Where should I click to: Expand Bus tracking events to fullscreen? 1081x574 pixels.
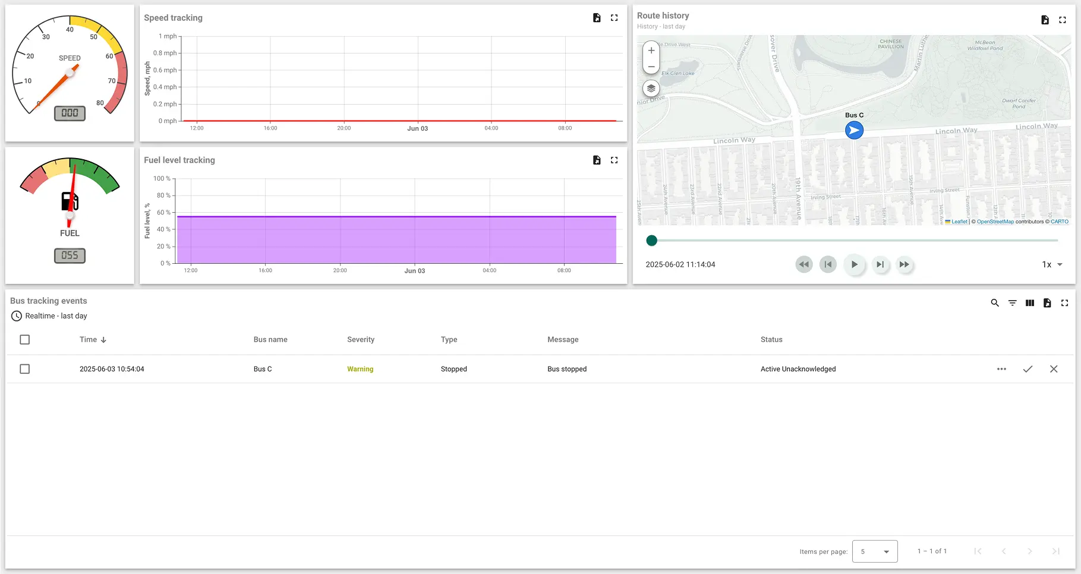(1064, 303)
